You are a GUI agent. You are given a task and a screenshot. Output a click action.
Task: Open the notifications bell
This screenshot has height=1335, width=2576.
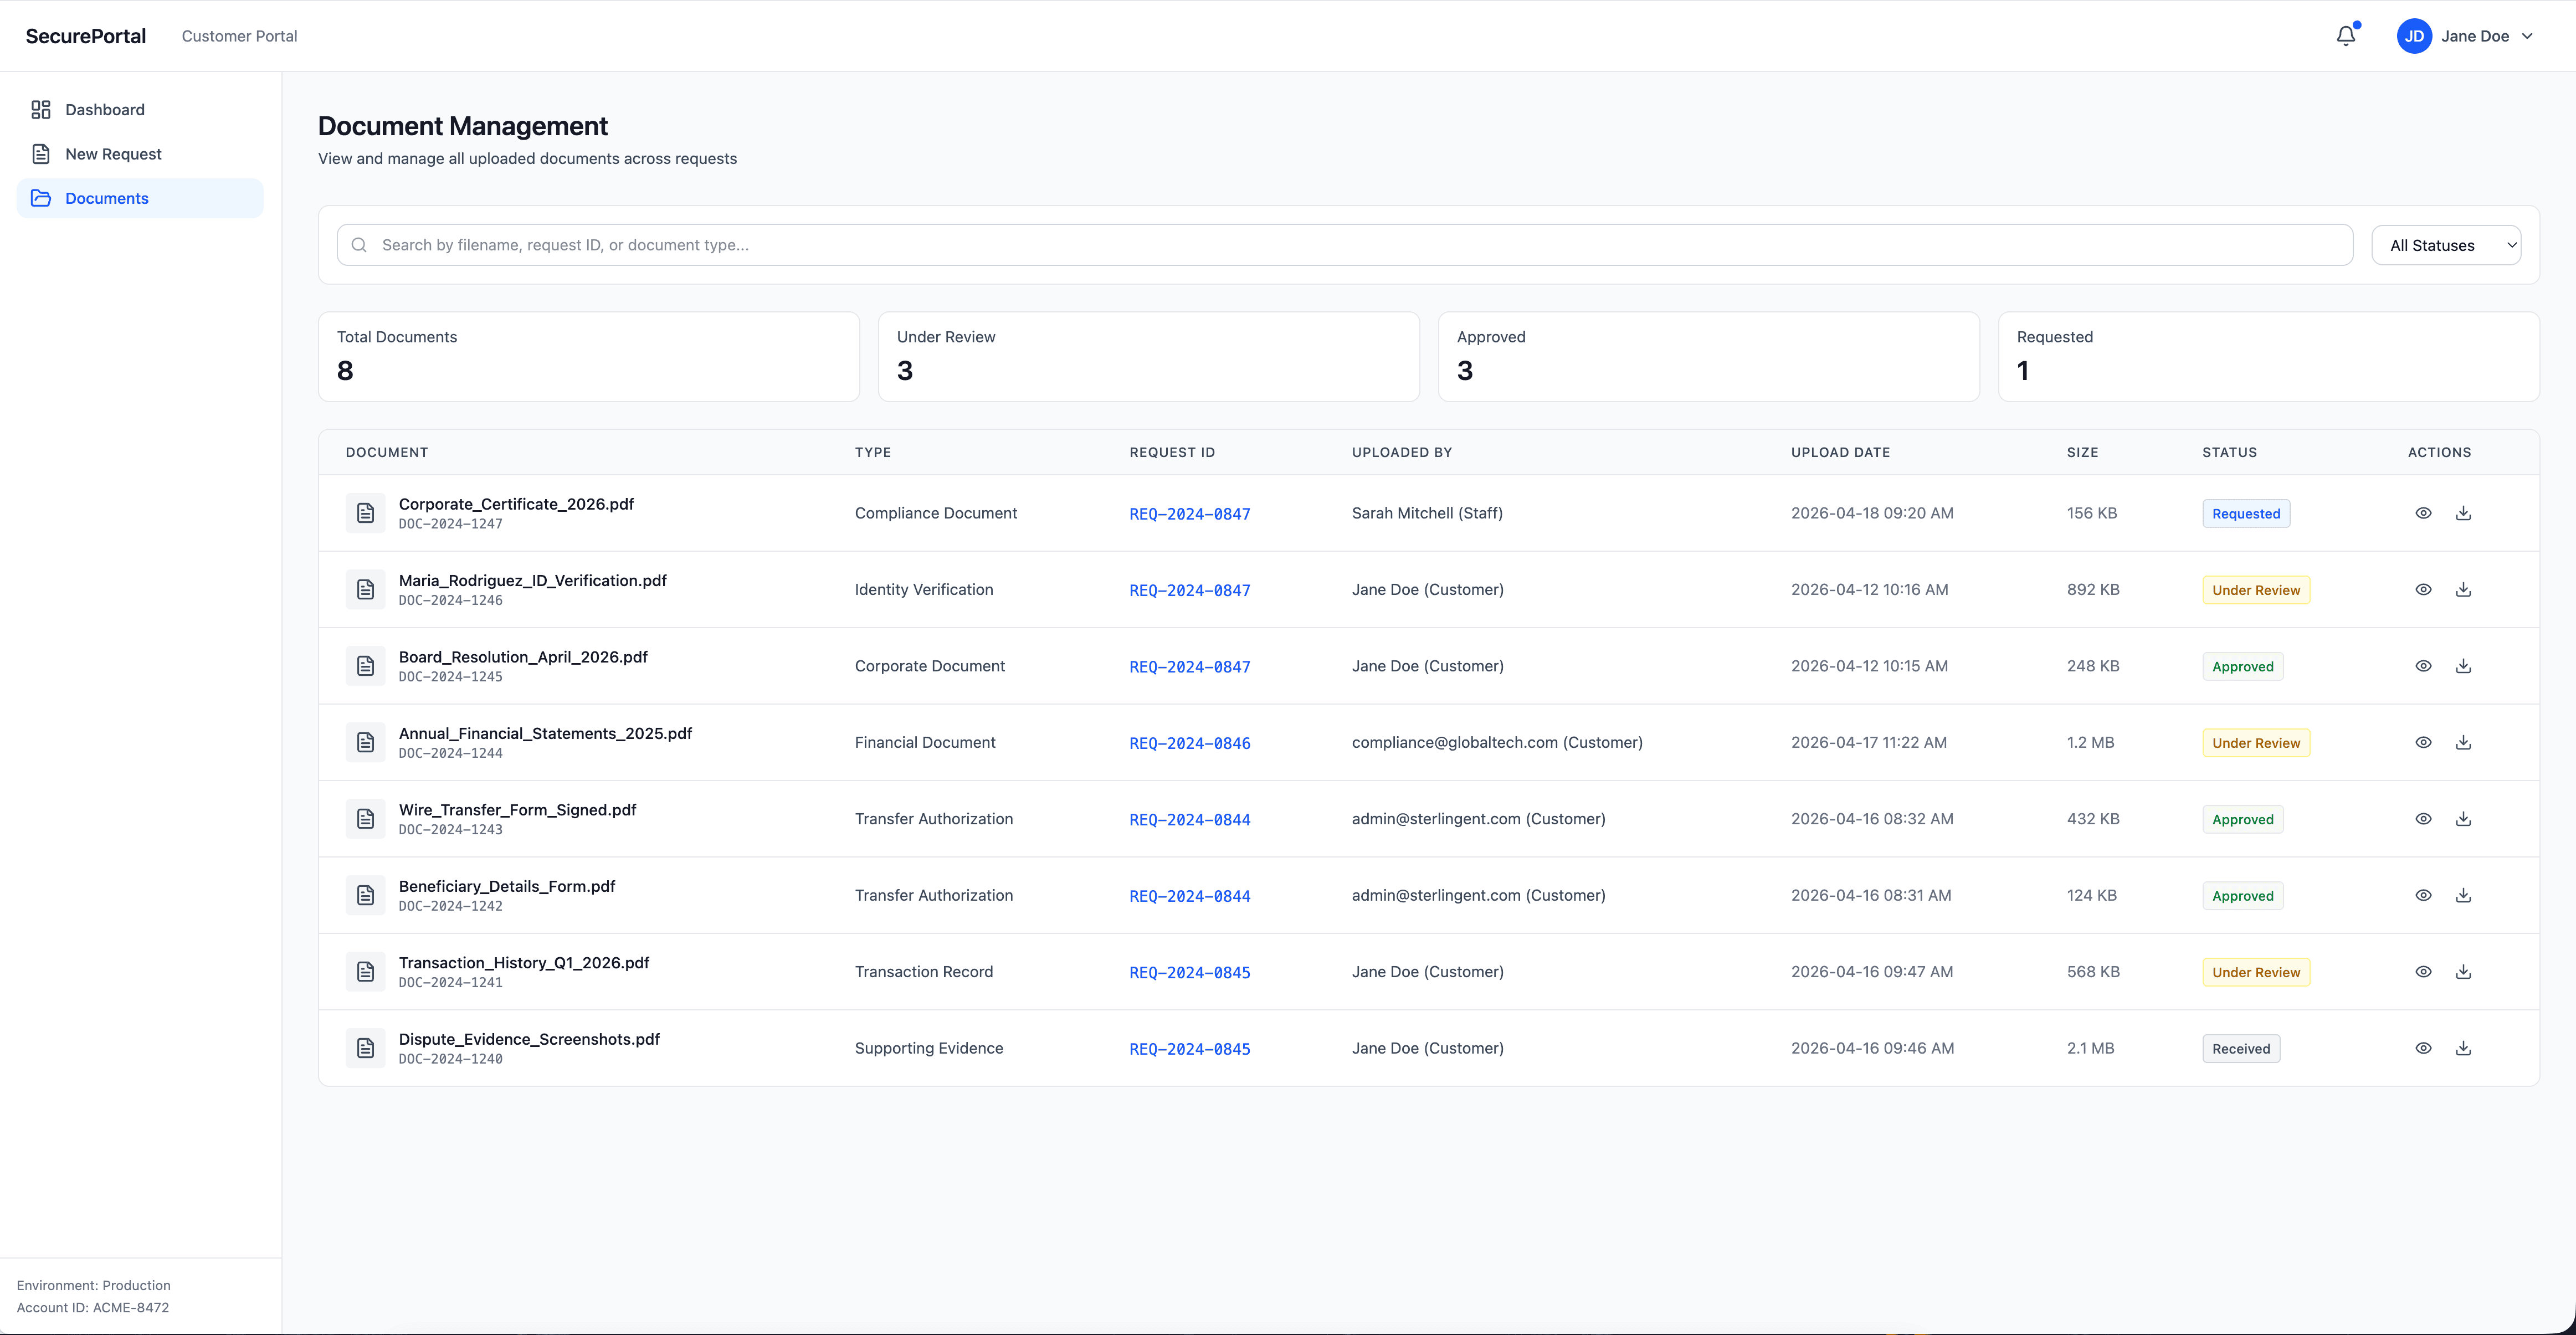[2346, 36]
